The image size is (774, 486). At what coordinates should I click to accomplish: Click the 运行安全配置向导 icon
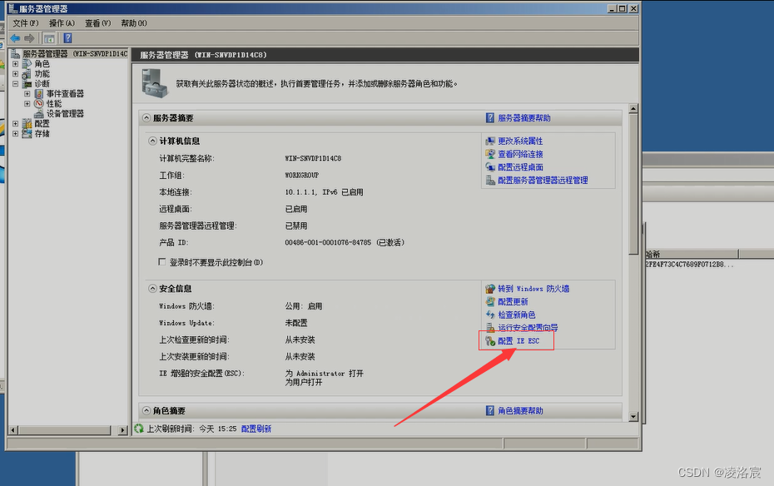coord(490,328)
